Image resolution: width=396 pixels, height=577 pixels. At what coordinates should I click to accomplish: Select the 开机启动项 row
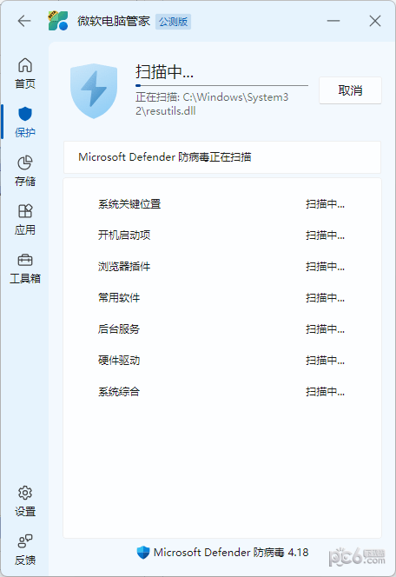(x=222, y=235)
